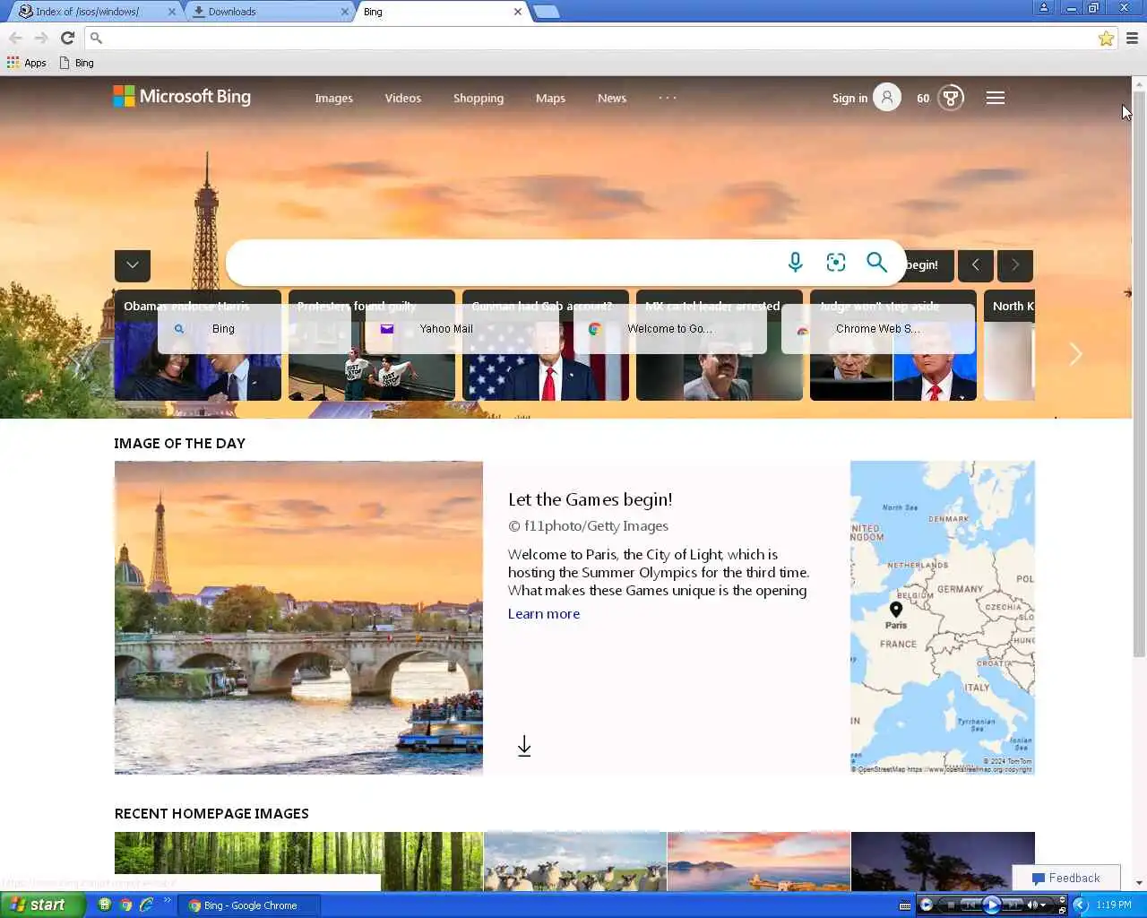Open Maps in Bing navigation
This screenshot has width=1147, height=918.
click(550, 99)
